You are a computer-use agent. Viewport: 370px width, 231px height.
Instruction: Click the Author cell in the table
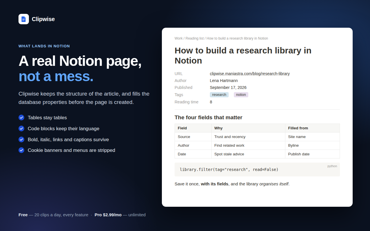tap(193, 146)
